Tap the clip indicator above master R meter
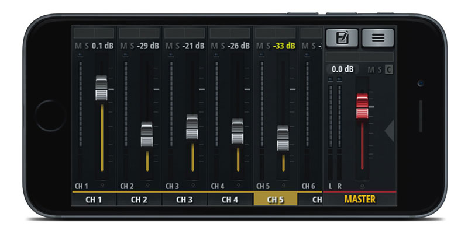Viewport: 468px width, 234px height. [x=339, y=79]
